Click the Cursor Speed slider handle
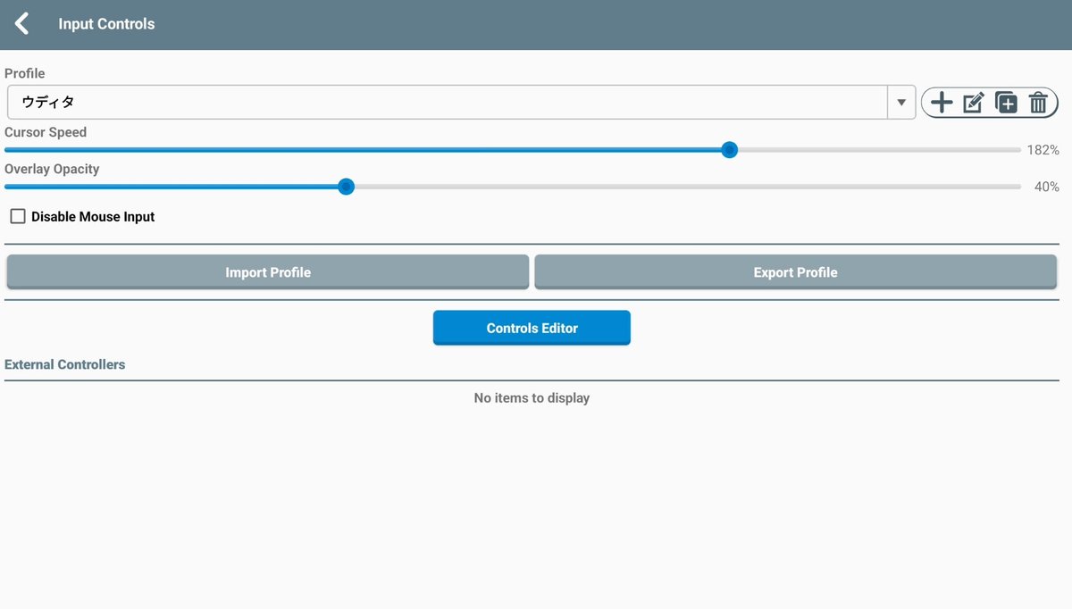The width and height of the screenshot is (1072, 609). (x=729, y=150)
